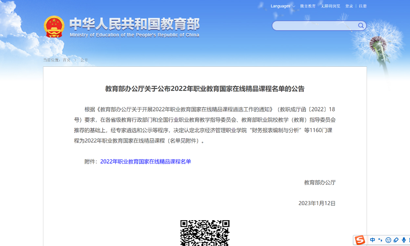Click 公开 in the breadcrumb
This screenshot has width=410, height=246.
pyautogui.click(x=84, y=60)
